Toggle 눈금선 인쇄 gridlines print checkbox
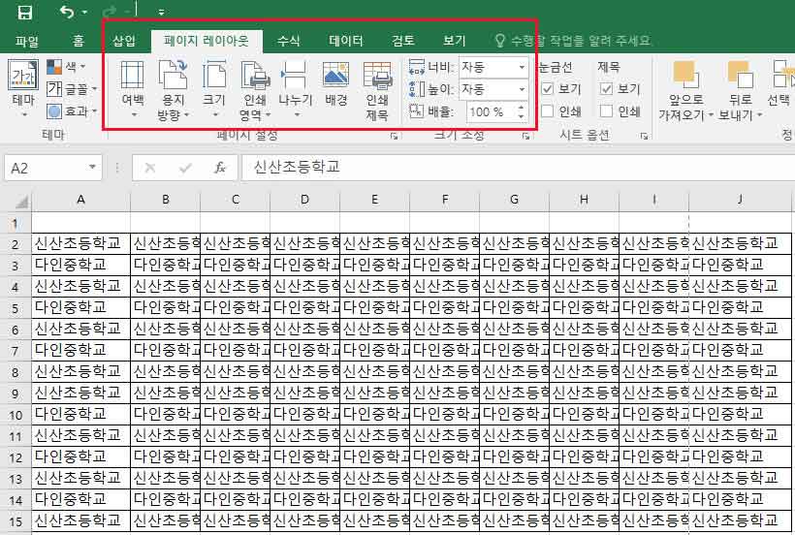 548,110
